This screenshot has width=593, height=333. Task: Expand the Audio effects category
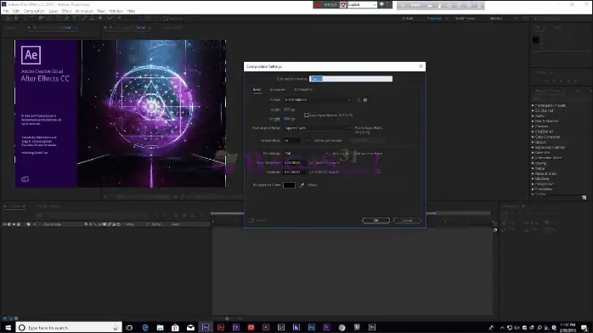click(533, 116)
